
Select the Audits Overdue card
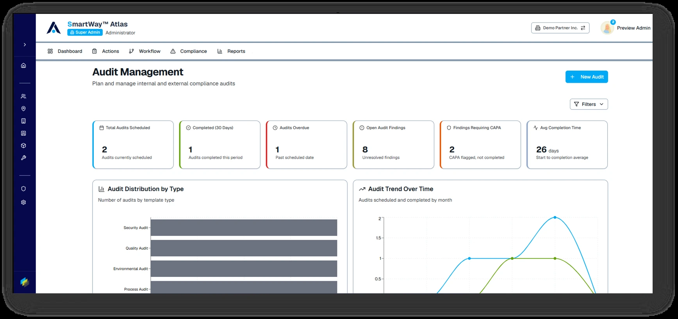tap(307, 145)
